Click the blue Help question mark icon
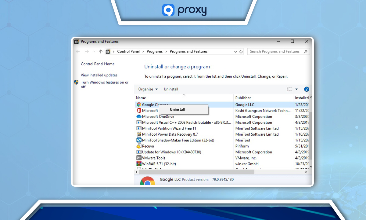Screen dimensions: 366x220 (307, 89)
